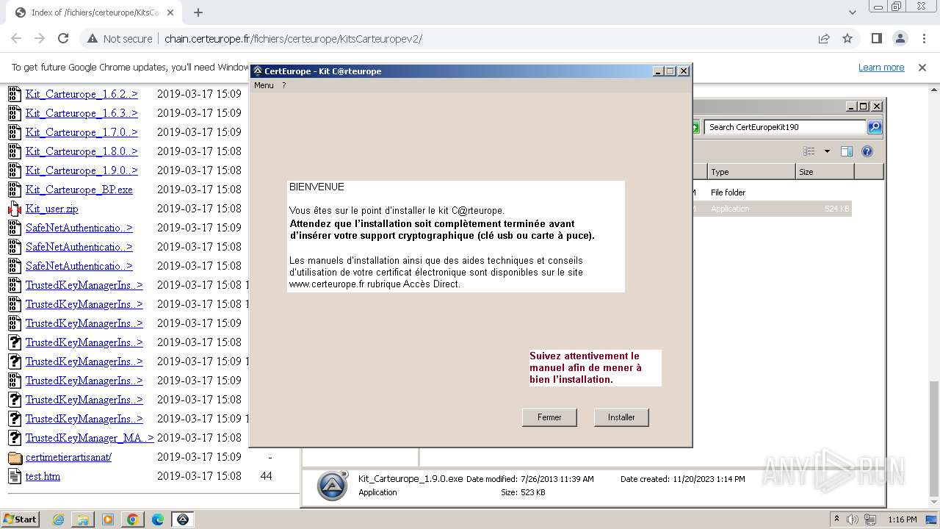Open Windows Media Player from the taskbar
This screenshot has height=529, width=940.
pyautogui.click(x=108, y=519)
